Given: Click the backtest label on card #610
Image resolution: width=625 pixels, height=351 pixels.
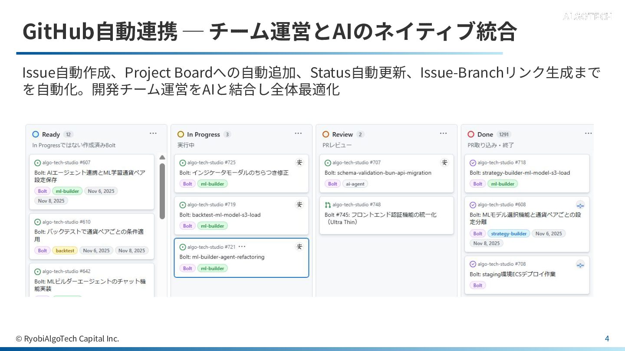Looking at the screenshot, I should [x=65, y=250].
